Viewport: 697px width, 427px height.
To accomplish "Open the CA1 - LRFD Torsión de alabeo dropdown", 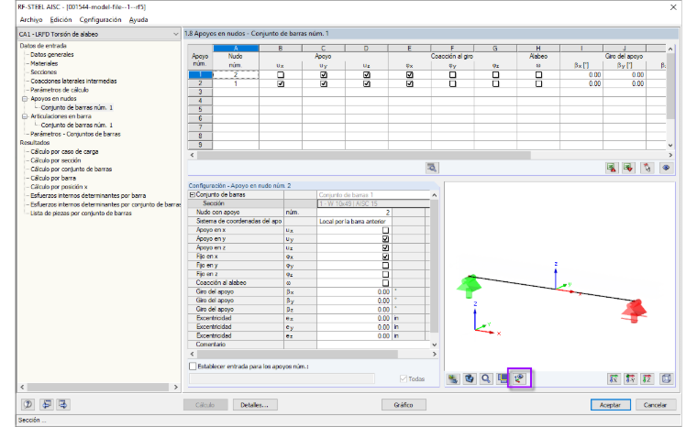I will [176, 34].
